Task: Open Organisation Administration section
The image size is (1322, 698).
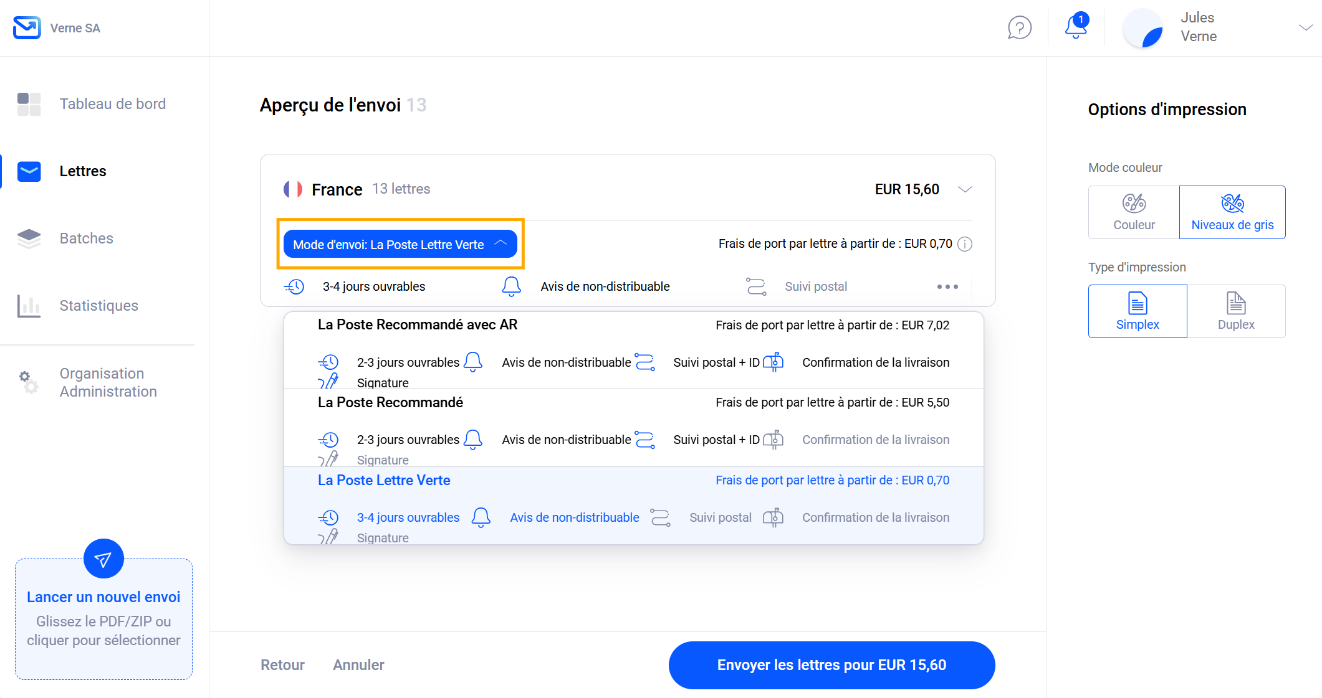Action: pos(108,382)
